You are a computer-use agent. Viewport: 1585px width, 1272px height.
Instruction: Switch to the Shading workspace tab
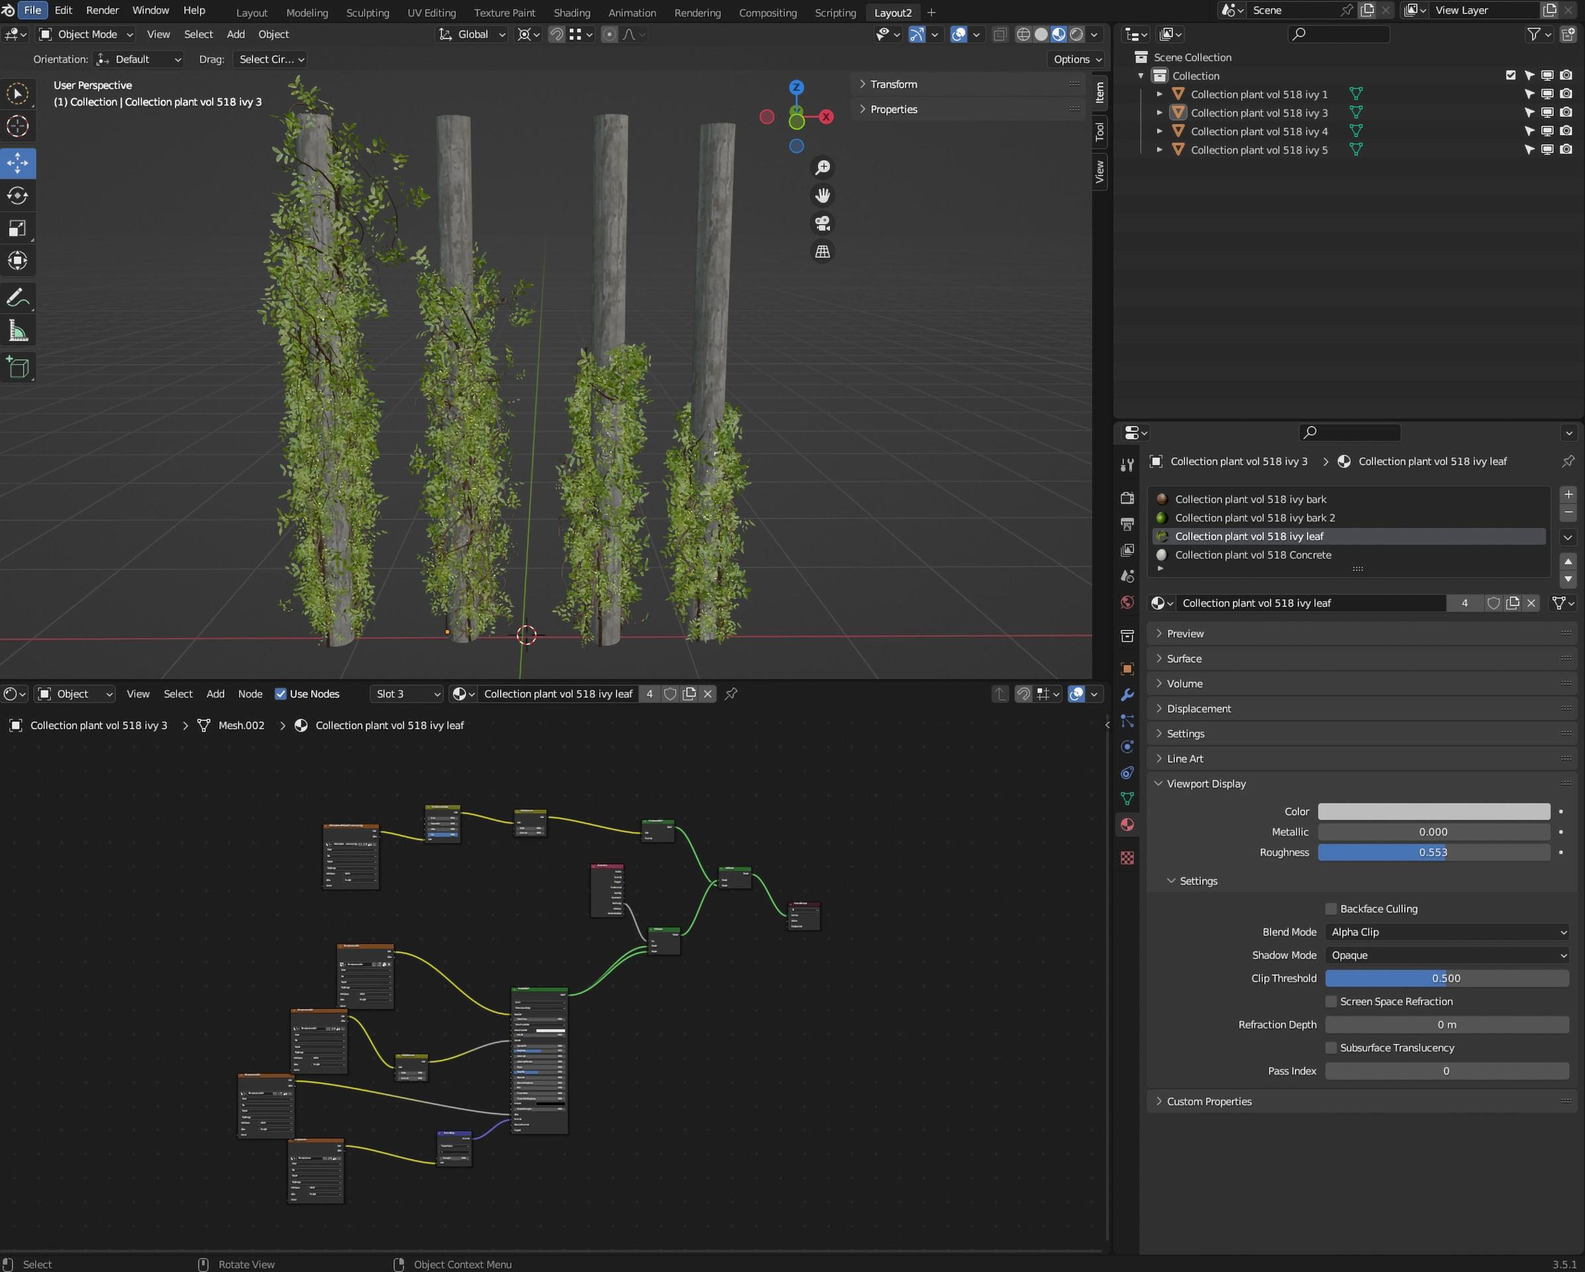pos(571,13)
